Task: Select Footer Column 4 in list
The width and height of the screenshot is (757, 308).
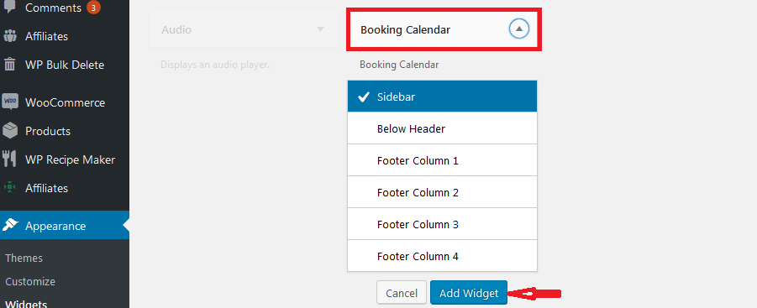Action: point(442,255)
